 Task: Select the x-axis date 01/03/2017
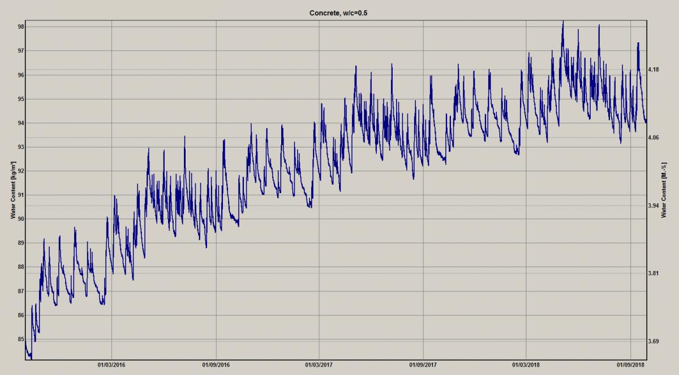click(x=319, y=365)
